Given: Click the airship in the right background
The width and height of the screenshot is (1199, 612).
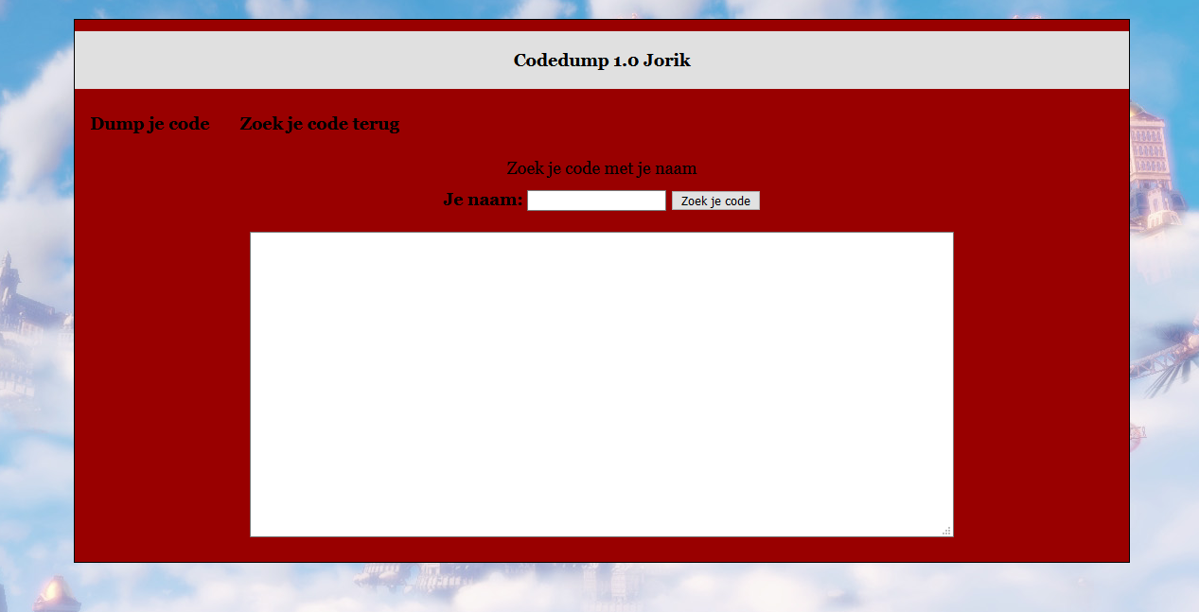Looking at the screenshot, I should click(x=1166, y=359).
